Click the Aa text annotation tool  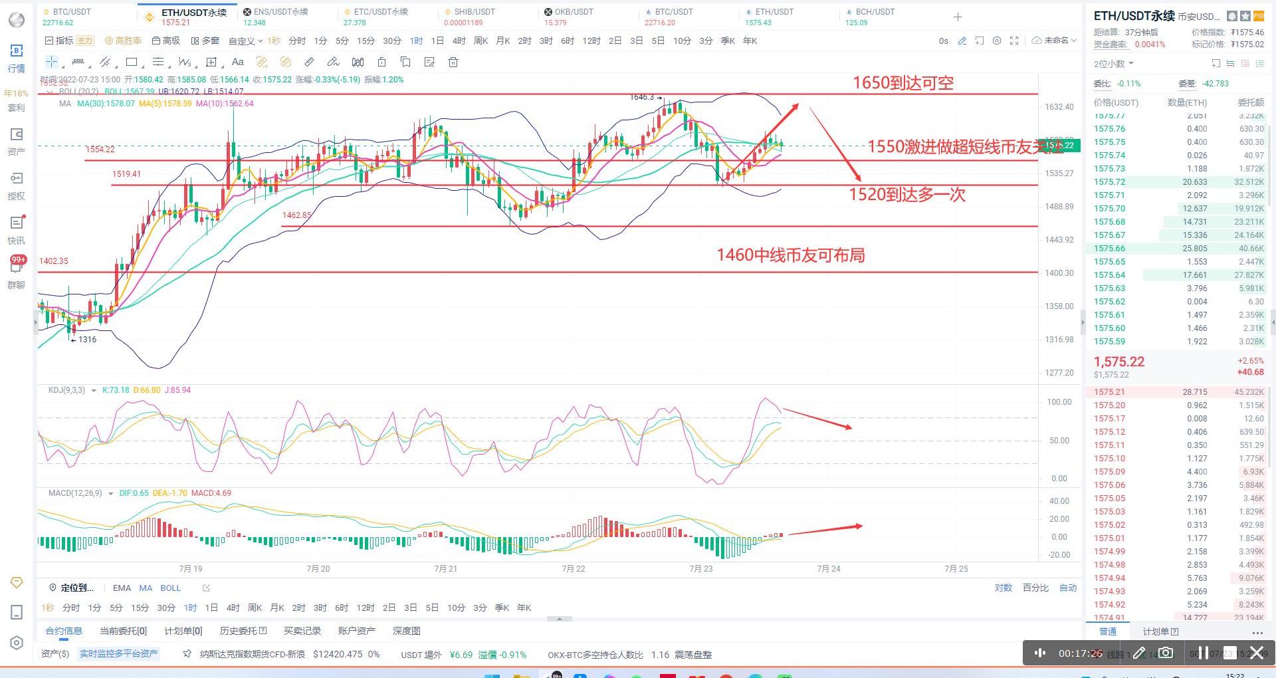(x=237, y=62)
